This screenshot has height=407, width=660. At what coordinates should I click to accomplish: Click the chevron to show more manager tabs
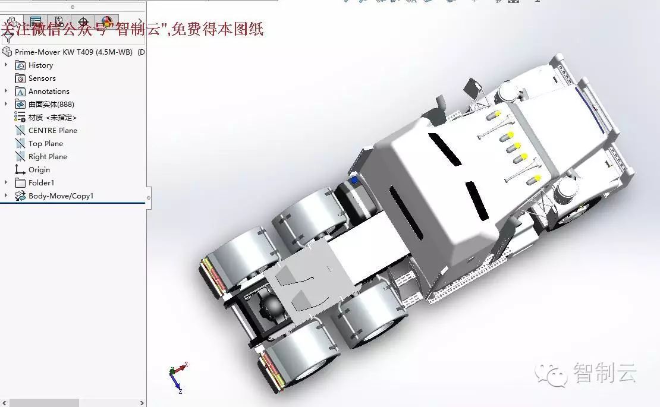pos(140,22)
